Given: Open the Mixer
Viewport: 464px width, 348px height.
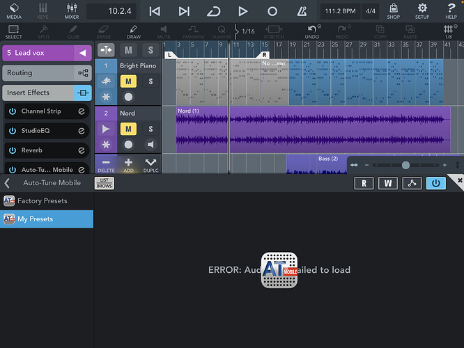Looking at the screenshot, I should (x=72, y=11).
